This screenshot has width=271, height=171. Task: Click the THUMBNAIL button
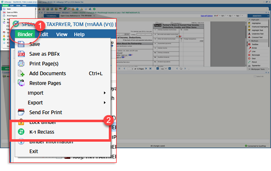pyautogui.click(x=51, y=16)
